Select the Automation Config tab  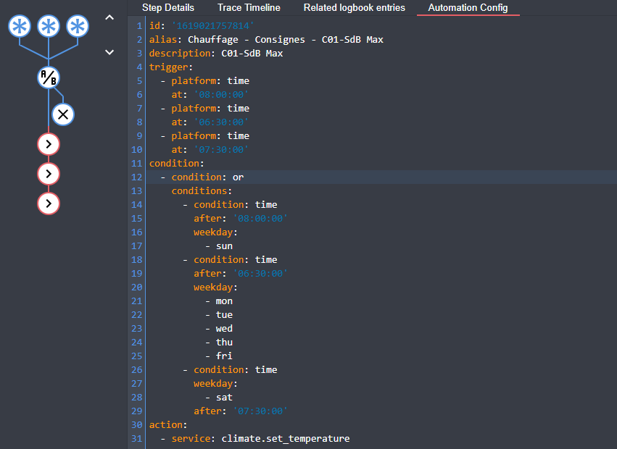pyautogui.click(x=468, y=8)
